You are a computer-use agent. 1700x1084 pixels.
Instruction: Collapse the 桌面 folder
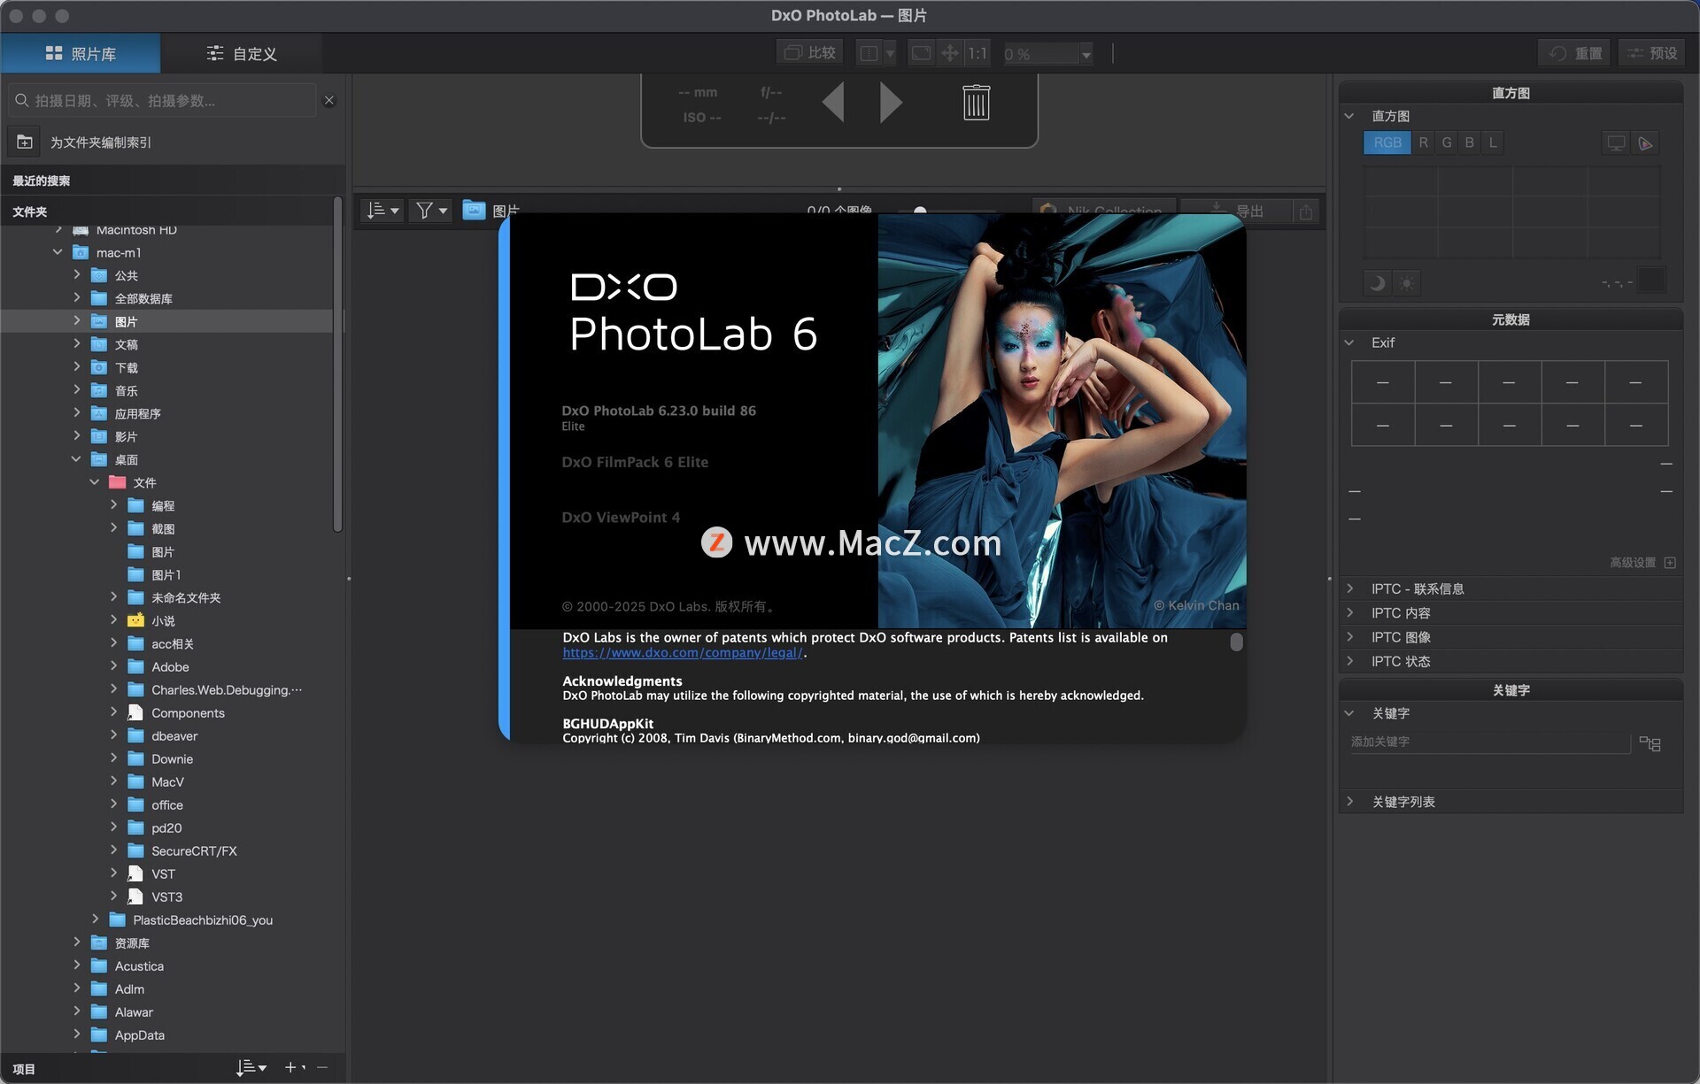[76, 458]
